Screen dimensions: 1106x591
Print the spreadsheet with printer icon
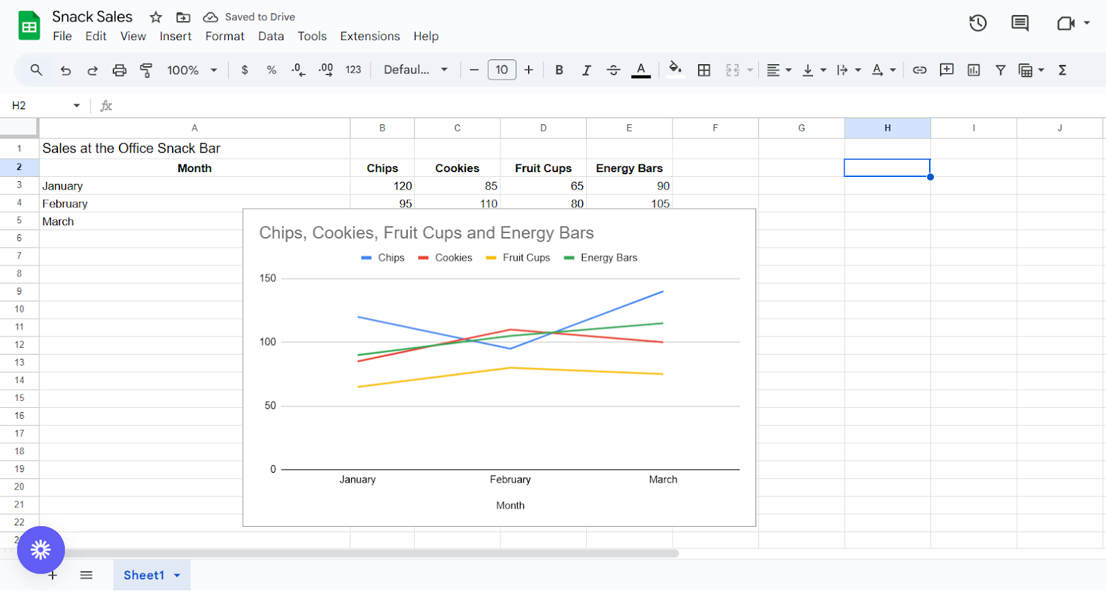click(x=120, y=70)
